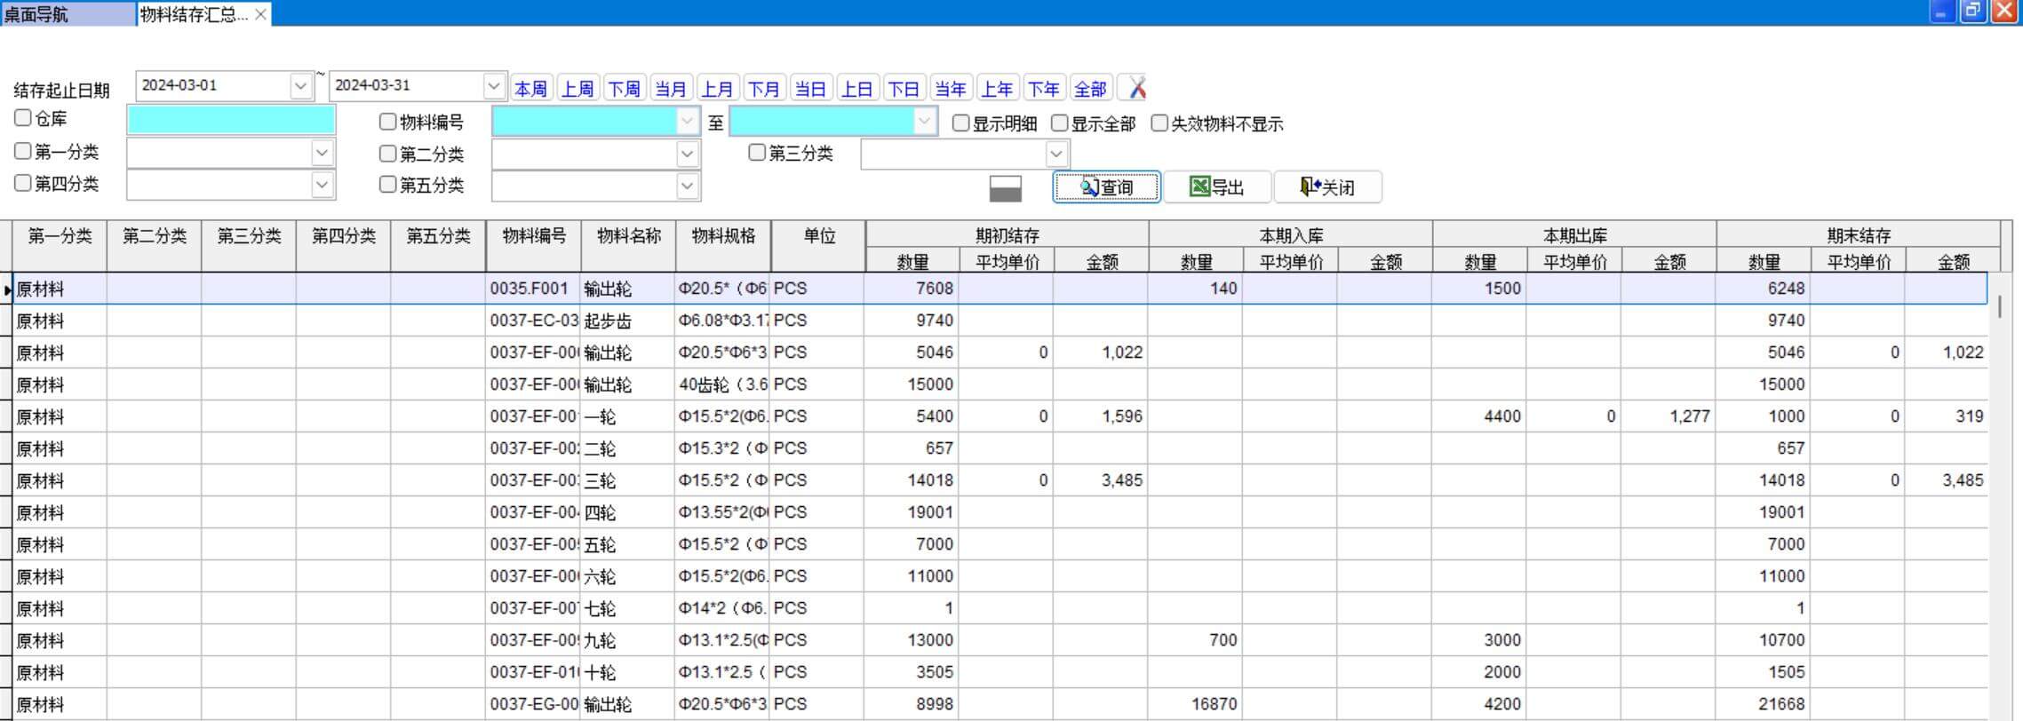The height and width of the screenshot is (721, 2023).
Task: Choose the 上月 quick date link
Action: [x=716, y=89]
